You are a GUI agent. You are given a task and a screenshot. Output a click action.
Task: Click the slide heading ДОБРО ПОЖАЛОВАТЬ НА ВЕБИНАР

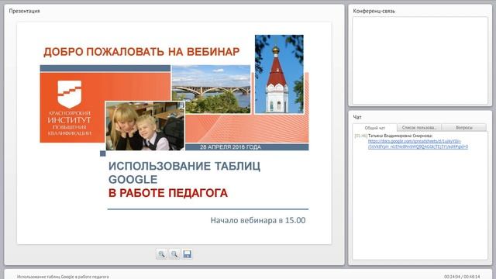pos(141,52)
